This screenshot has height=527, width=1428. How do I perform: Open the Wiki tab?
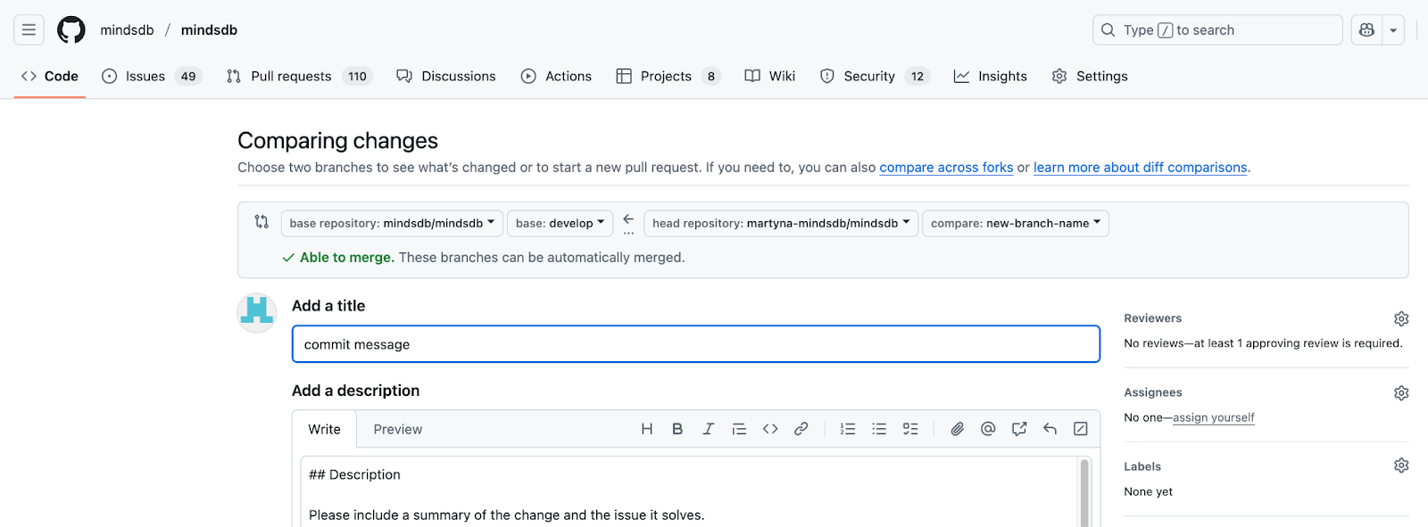coord(770,76)
